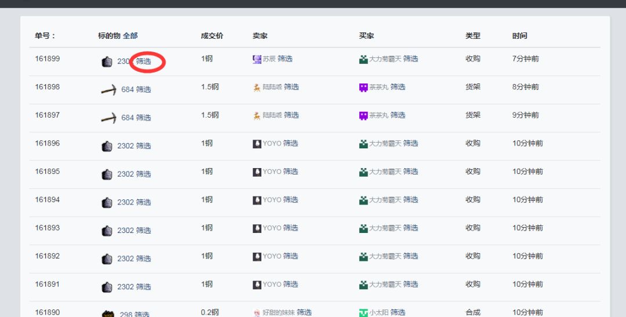626x317 pixels.
Task: Filter item 2302 via 筛选 in order 161893
Action: point(143,231)
